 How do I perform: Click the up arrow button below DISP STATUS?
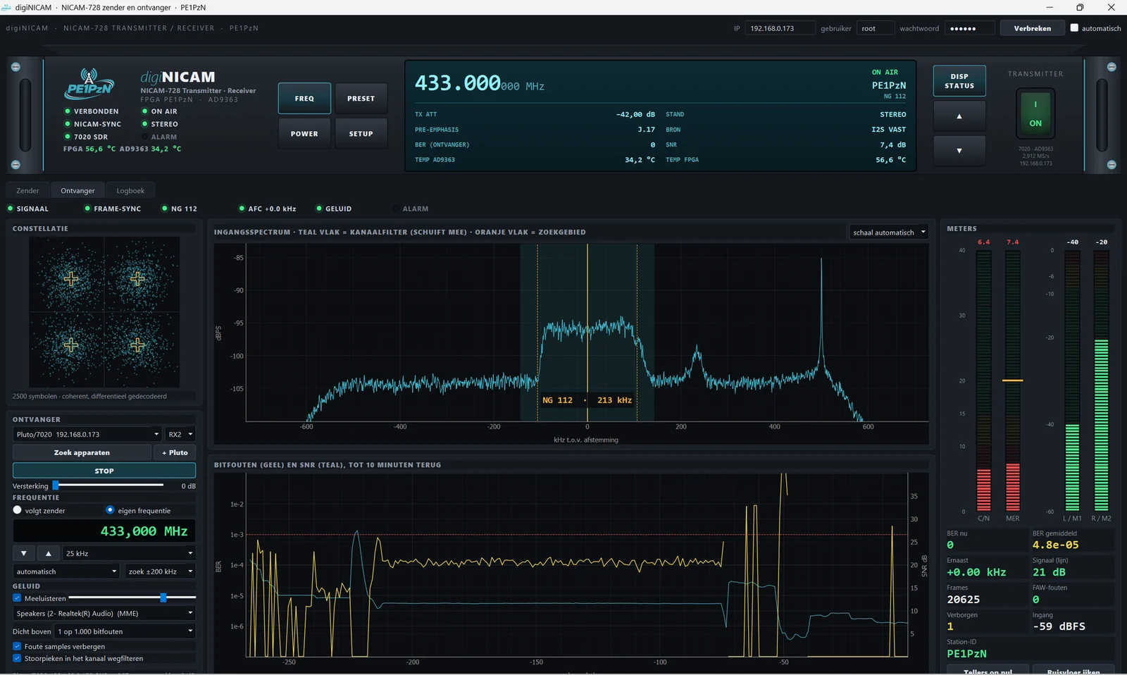pos(959,116)
